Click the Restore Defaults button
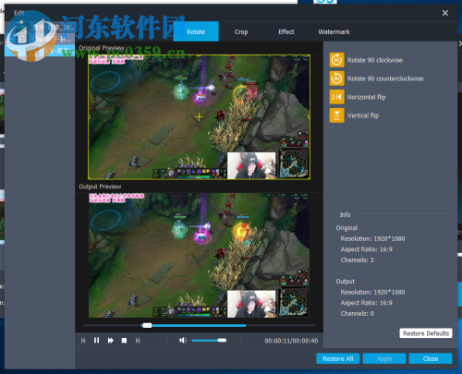The image size is (462, 374). coord(426,333)
